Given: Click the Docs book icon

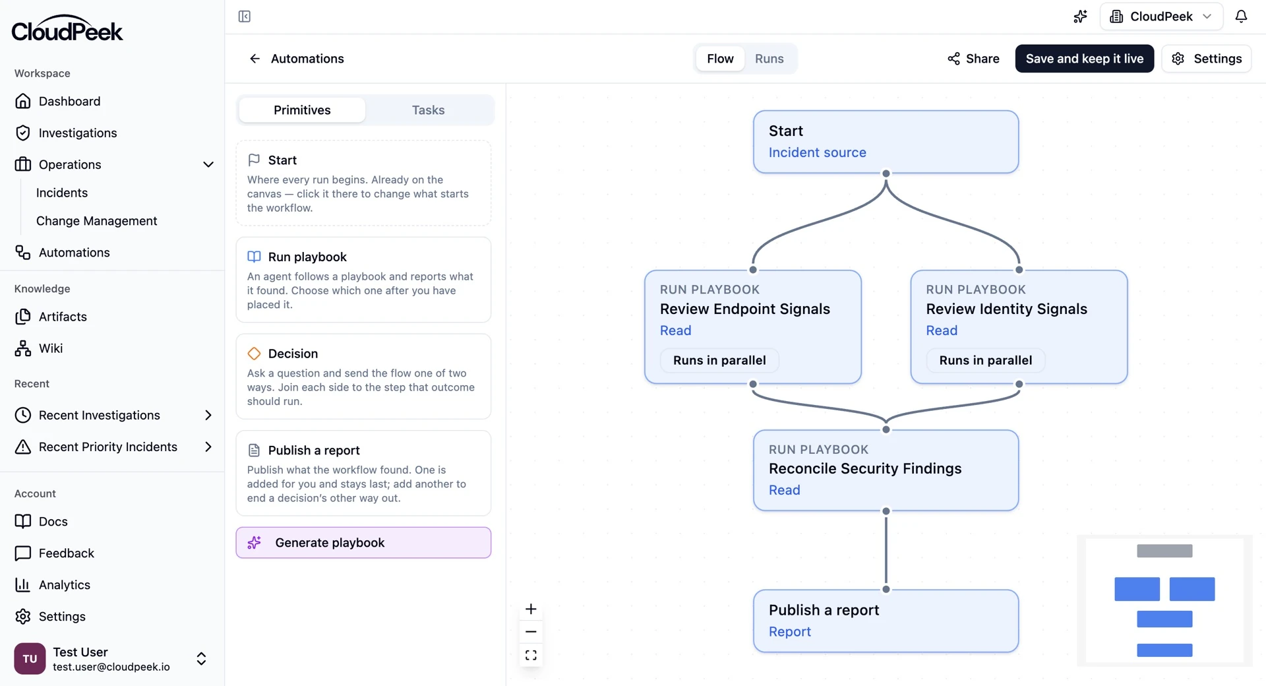Looking at the screenshot, I should tap(23, 522).
